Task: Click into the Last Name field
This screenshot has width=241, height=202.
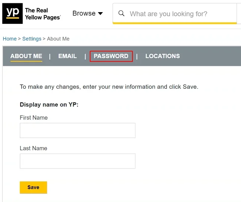Action: pos(78,161)
